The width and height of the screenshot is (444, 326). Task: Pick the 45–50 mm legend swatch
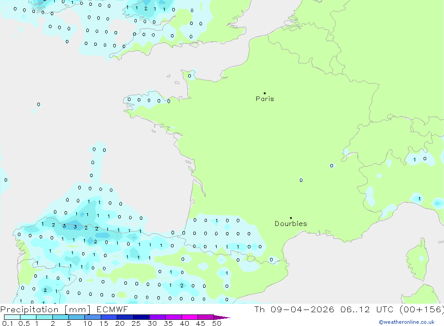point(206,317)
